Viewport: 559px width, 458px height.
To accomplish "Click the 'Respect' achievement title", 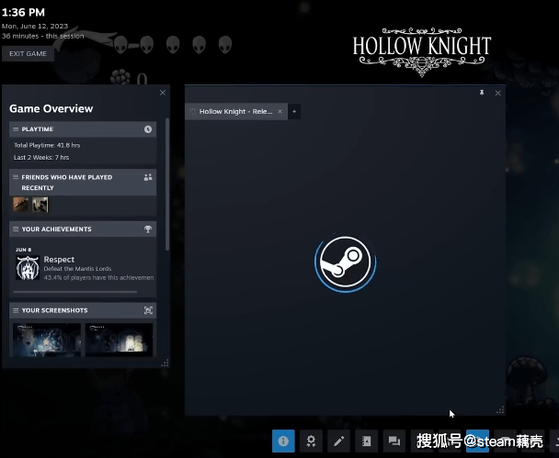I will [x=59, y=260].
